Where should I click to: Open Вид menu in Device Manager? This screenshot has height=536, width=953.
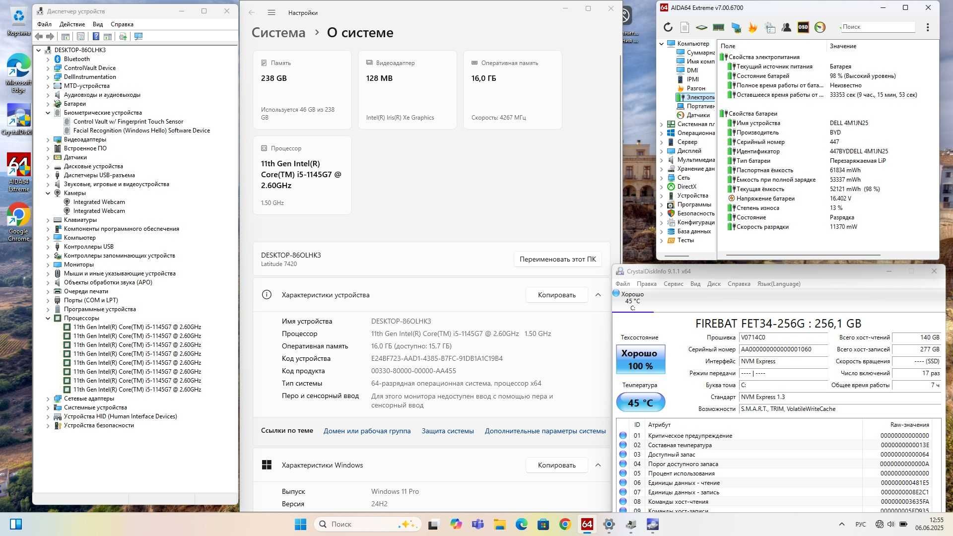(x=98, y=24)
